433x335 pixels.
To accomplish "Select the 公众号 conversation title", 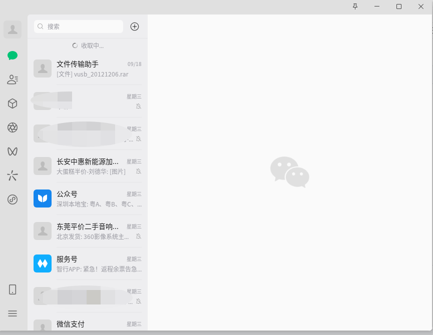I will [x=67, y=194].
